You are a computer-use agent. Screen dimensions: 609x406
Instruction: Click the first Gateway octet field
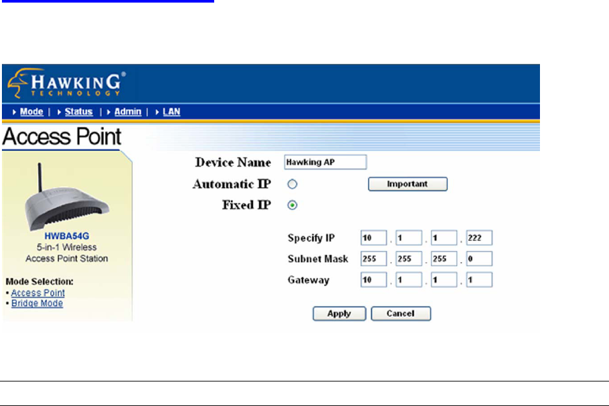[x=374, y=279]
